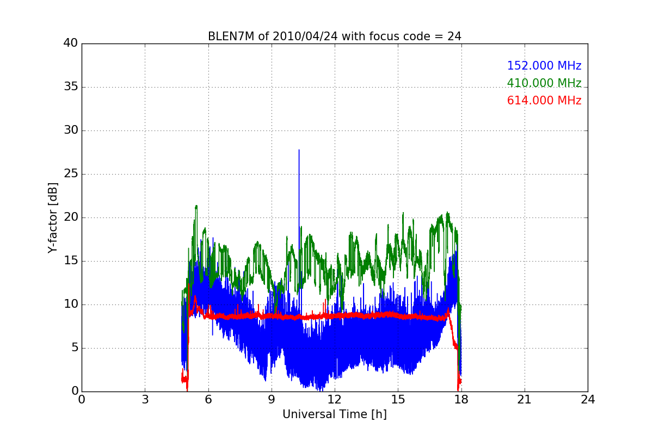Click the tall blue spike peak near 28 dB
Viewport: 653px width, 435px height.
point(299,151)
